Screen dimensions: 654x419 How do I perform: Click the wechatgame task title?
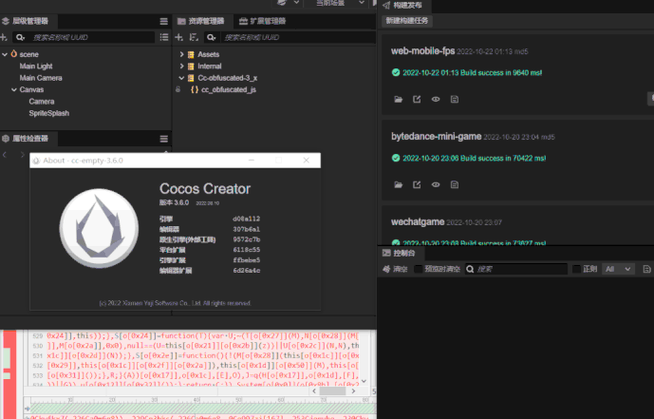coord(418,222)
